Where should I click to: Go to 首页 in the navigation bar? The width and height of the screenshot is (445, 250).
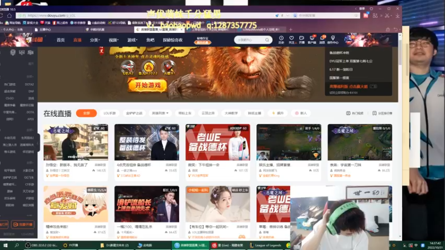point(61,40)
